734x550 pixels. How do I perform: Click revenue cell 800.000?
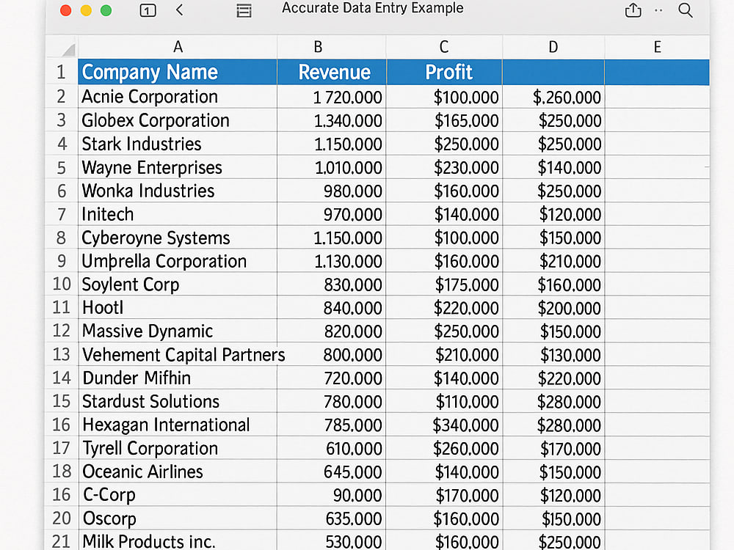[x=332, y=354]
